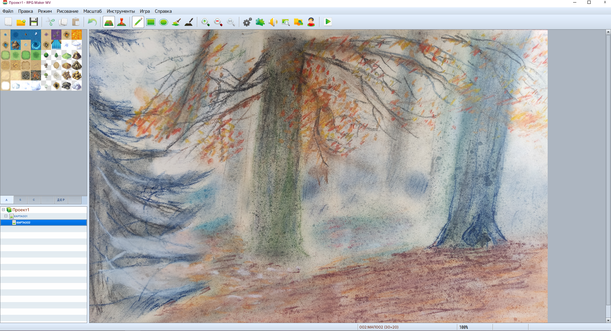Open the Файл menu
The height and width of the screenshot is (331, 611).
pyautogui.click(x=8, y=11)
